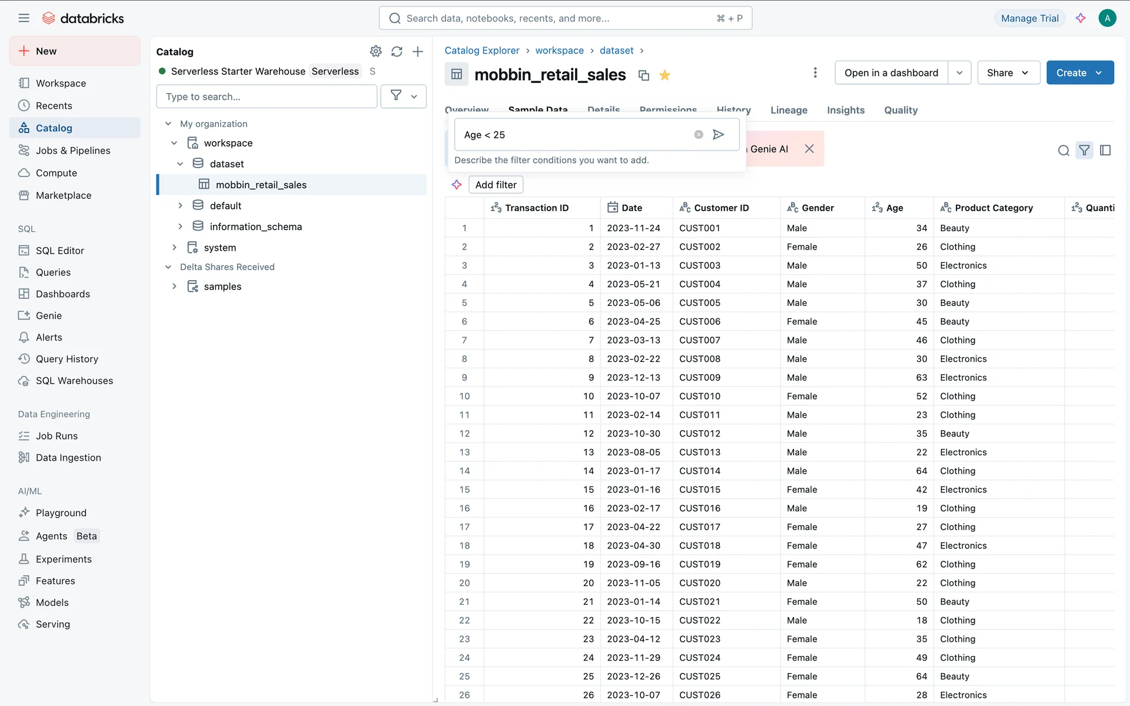
Task: Expand the default schema node
Action: [181, 206]
